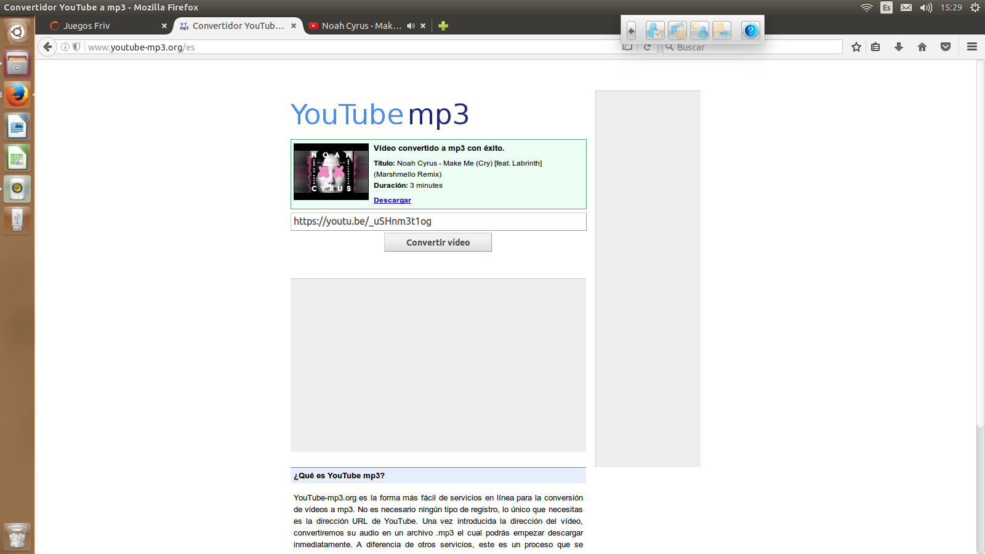Switch to the Noah Cyrus tab
This screenshot has height=554, width=985.
(361, 26)
